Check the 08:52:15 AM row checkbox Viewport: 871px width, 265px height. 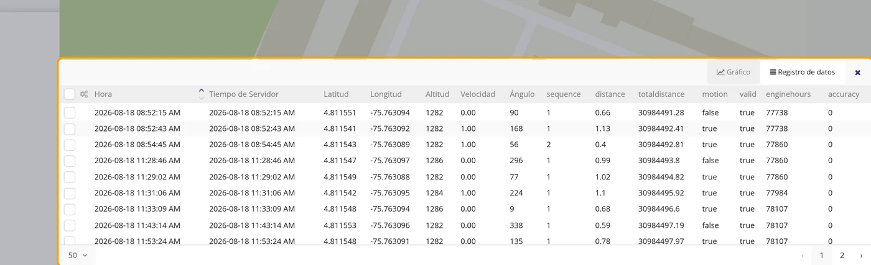(x=70, y=112)
